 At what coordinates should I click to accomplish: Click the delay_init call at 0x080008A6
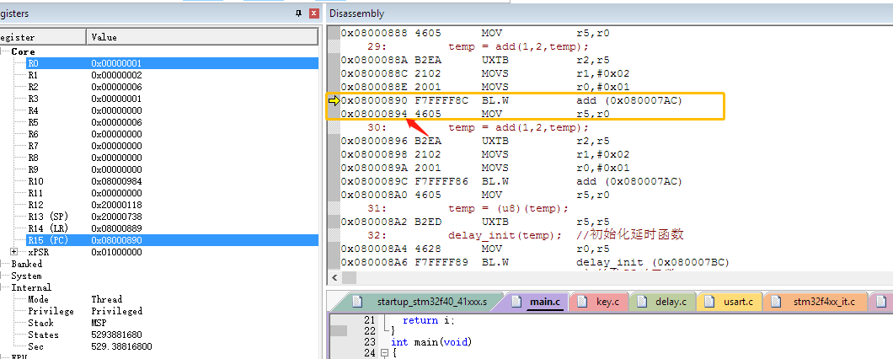[x=535, y=262]
